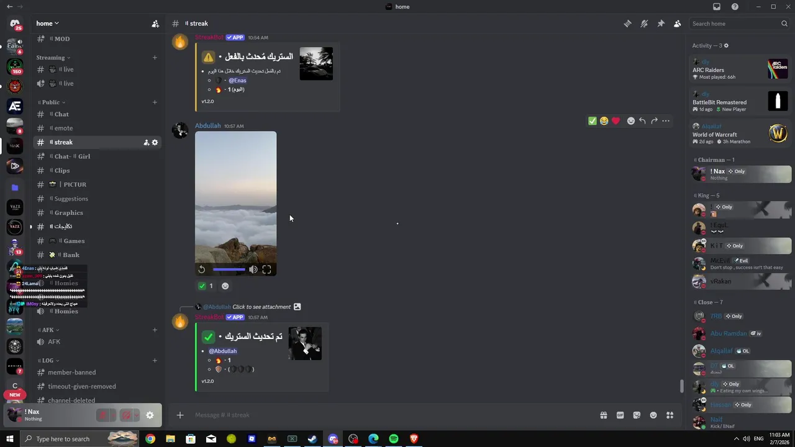Open the Clips channel
Image resolution: width=795 pixels, height=447 pixels.
(x=97, y=171)
